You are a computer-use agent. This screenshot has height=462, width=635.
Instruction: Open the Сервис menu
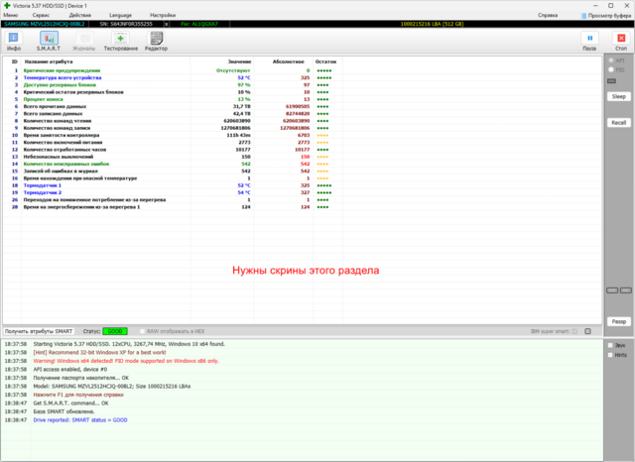[x=43, y=16]
